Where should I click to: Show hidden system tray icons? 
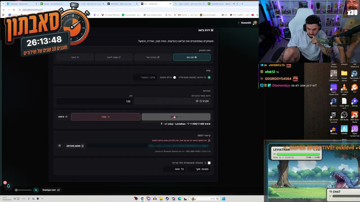pyautogui.click(x=42, y=199)
